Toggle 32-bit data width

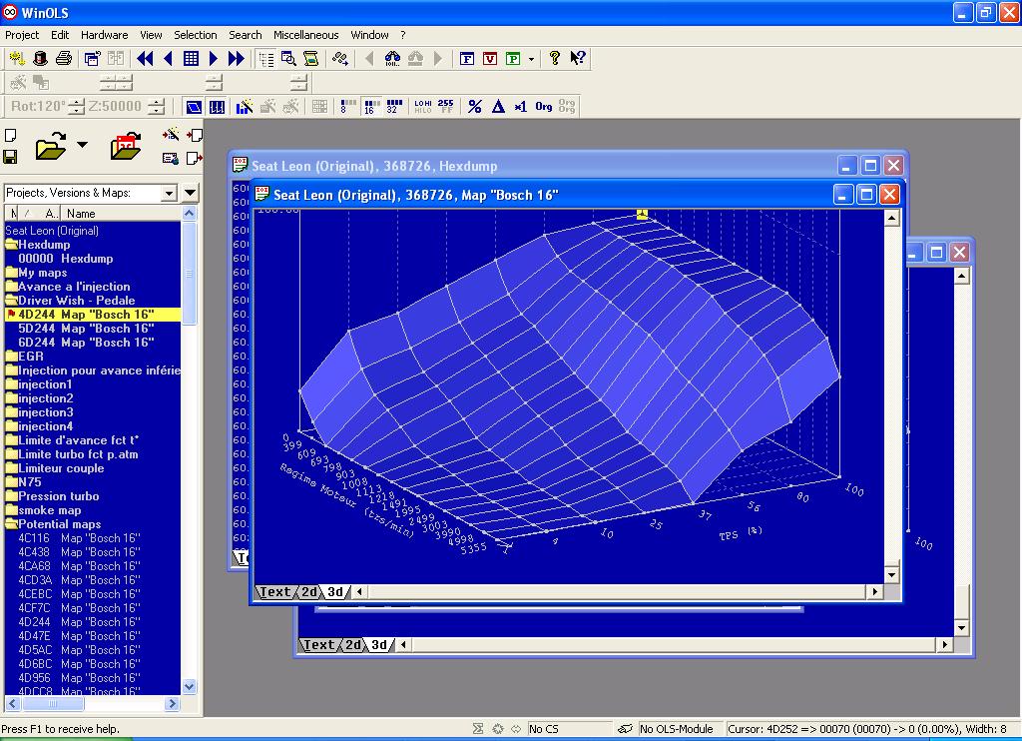click(x=394, y=106)
